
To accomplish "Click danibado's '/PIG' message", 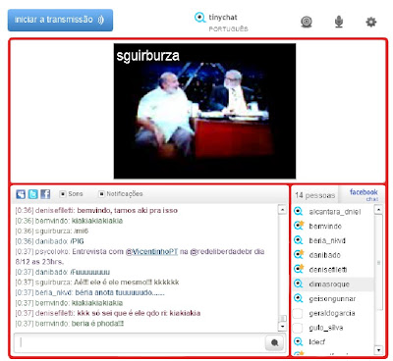I will pyautogui.click(x=77, y=241).
